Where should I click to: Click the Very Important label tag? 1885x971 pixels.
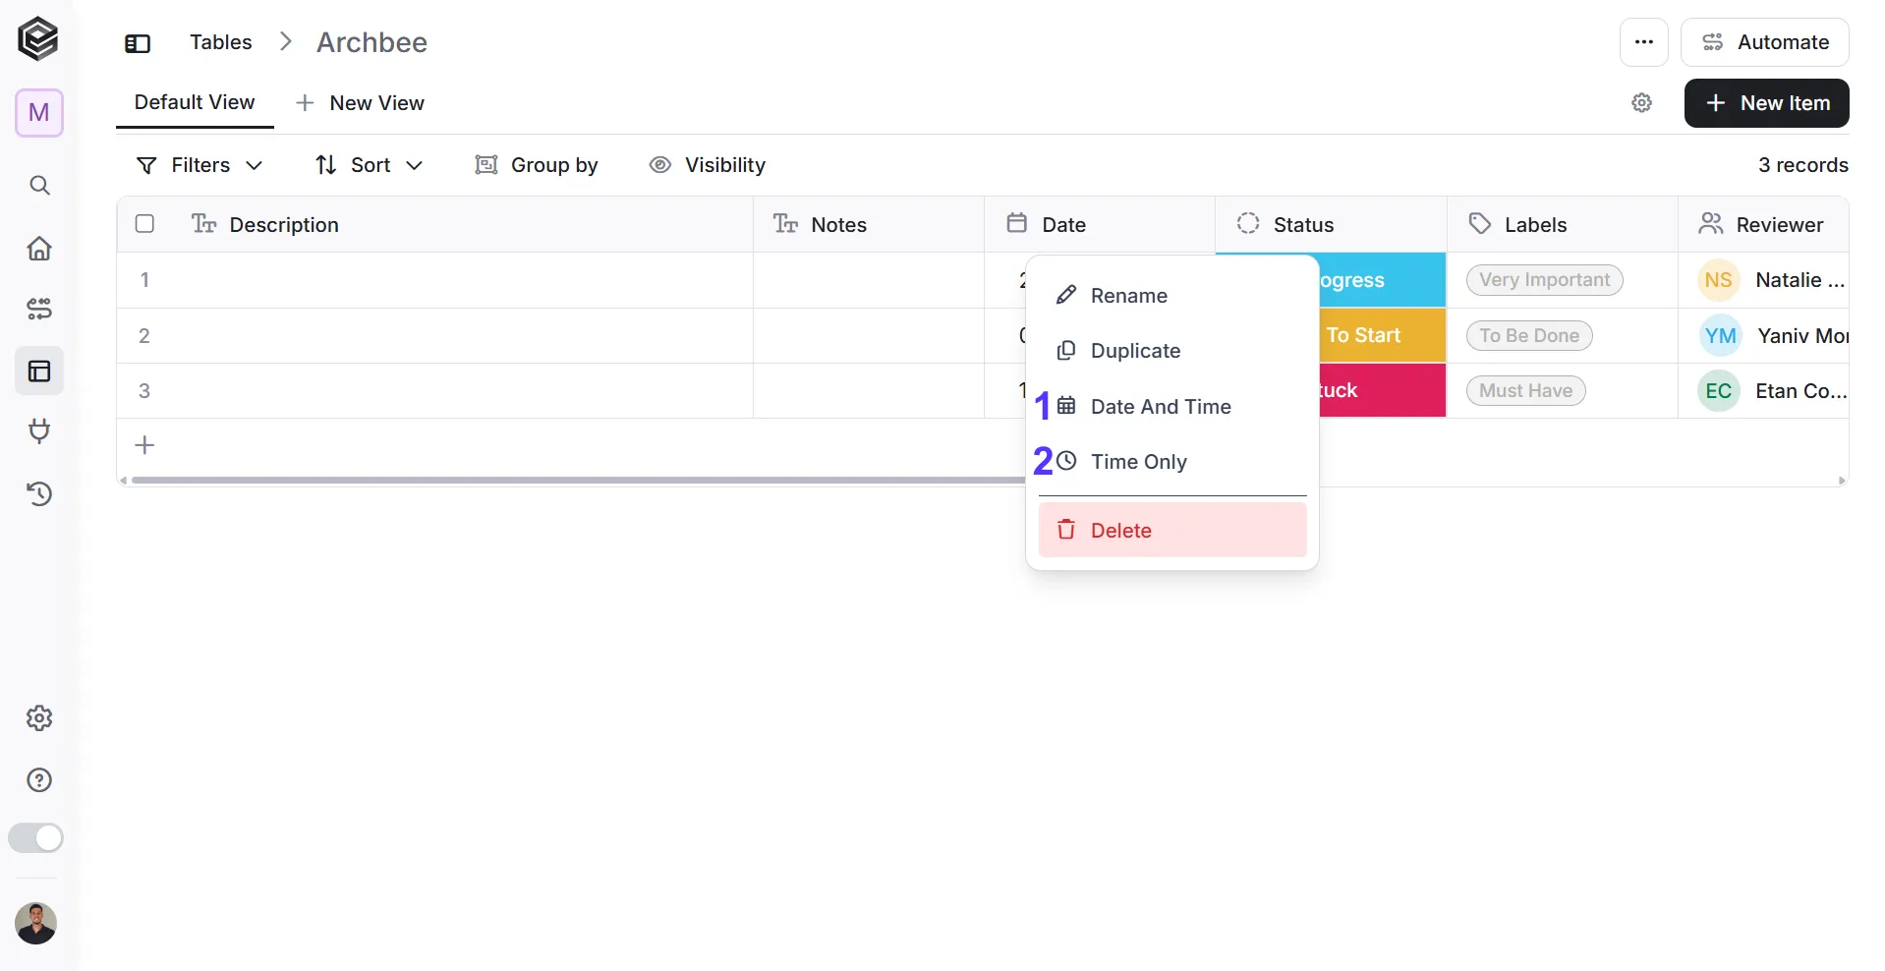pos(1544,280)
